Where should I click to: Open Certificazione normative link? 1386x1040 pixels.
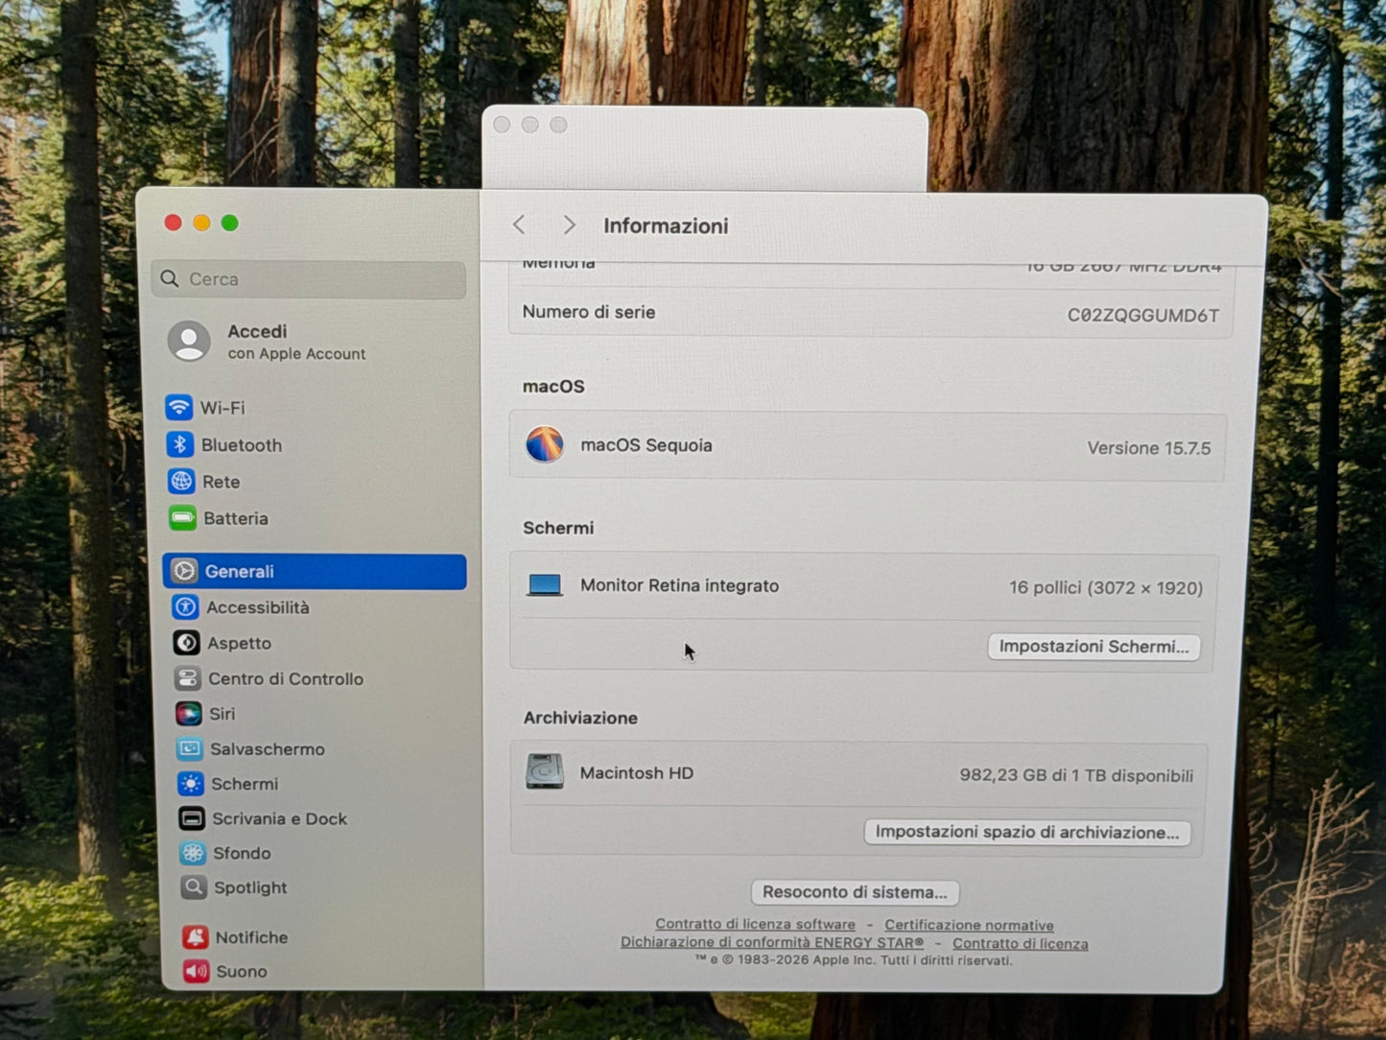click(x=969, y=925)
